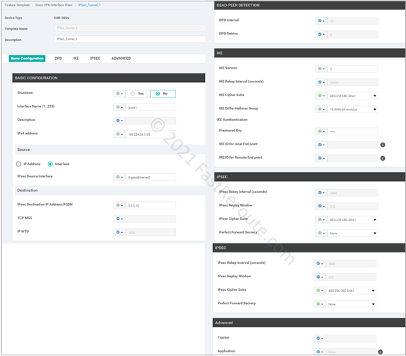Screen dimensions: 406x356
Task: Open the scope selector icon for Tracker
Action: (320, 339)
